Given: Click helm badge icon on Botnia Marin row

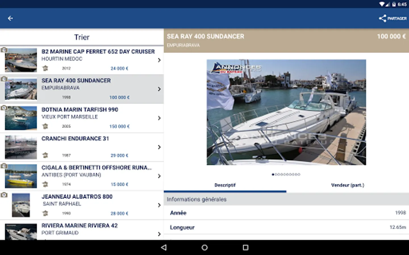Looking at the screenshot, I should click(x=45, y=126).
